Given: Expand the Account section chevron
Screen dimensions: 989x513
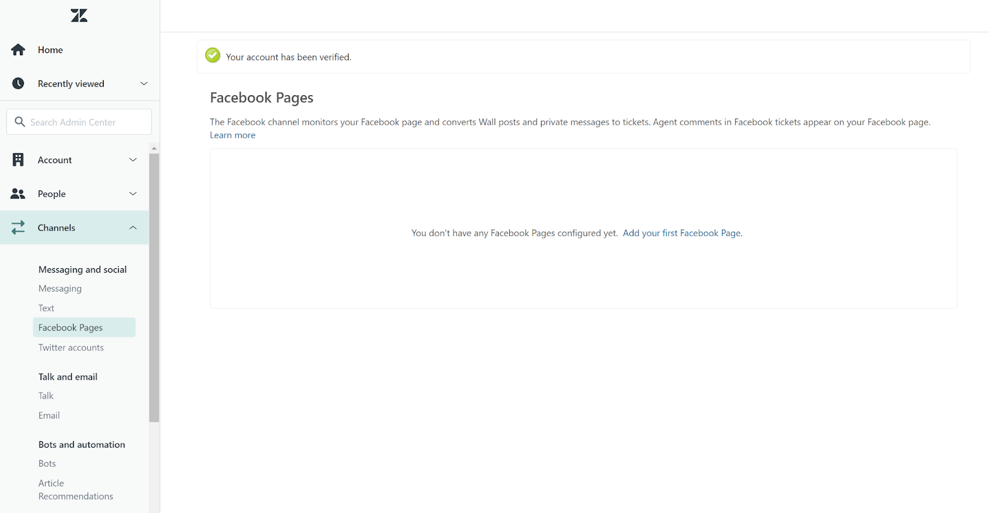Looking at the screenshot, I should tap(133, 160).
